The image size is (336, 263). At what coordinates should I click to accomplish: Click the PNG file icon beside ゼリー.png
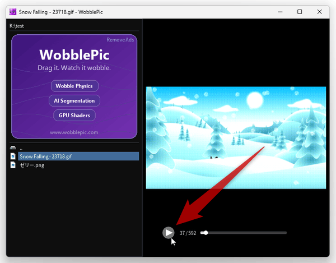(13, 165)
